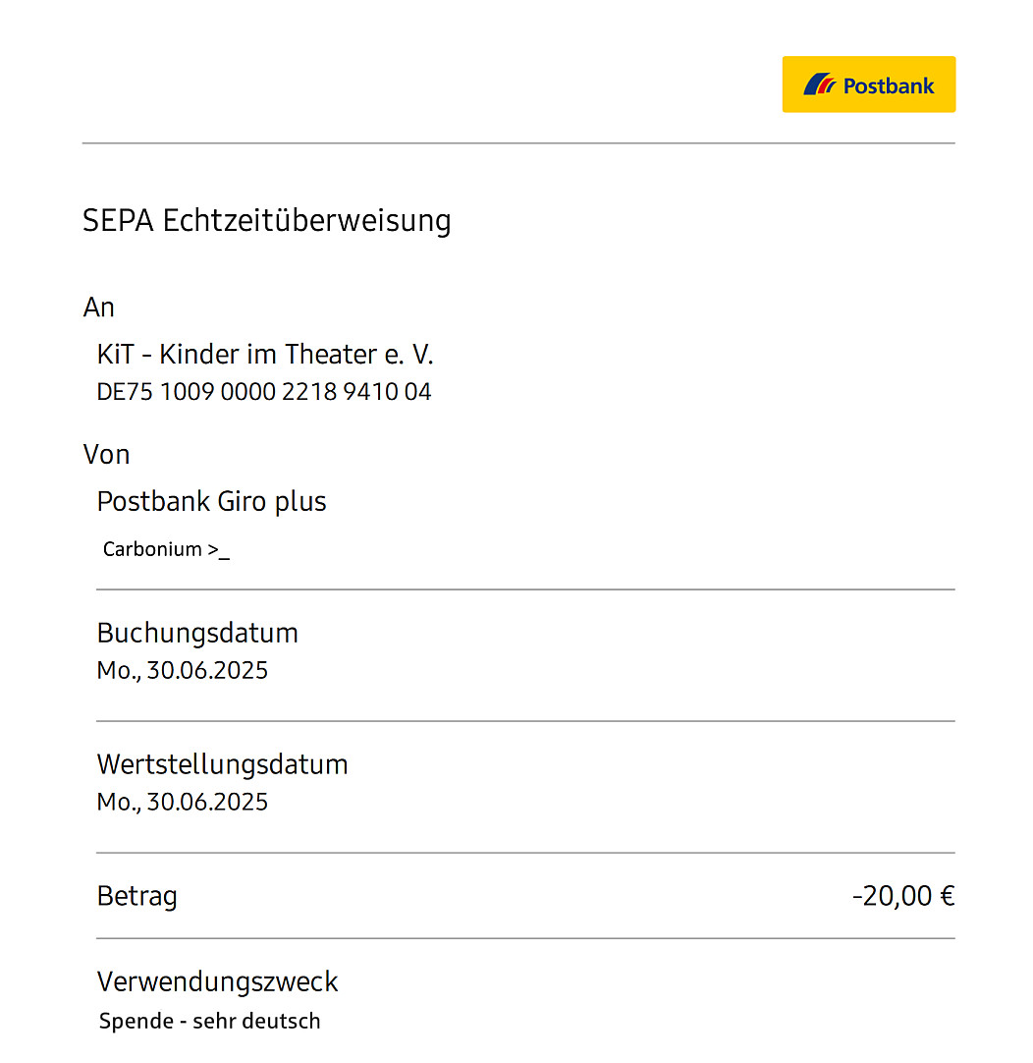Click the Carbonium account holder text
Screen dimensions: 1033x1063
[165, 549]
